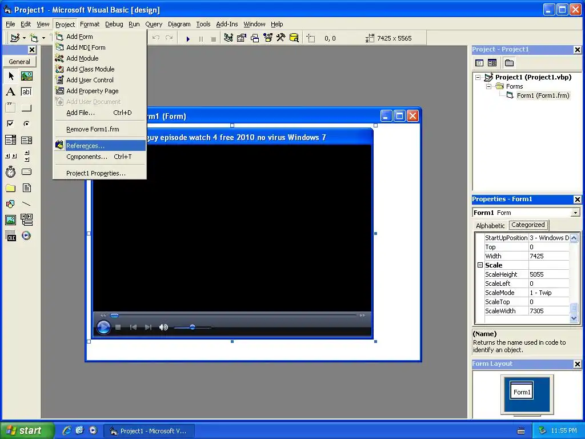Select the Timer control tool
Viewport: 585px width, 439px height.
[11, 171]
